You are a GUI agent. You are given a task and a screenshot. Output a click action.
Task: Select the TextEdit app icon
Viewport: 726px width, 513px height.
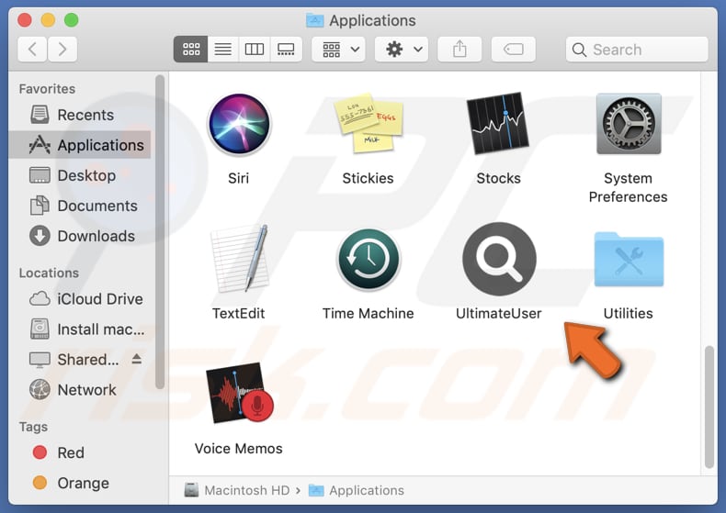click(239, 258)
